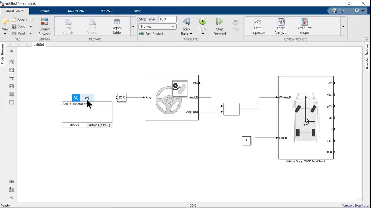This screenshot has height=208, width=371.
Task: Click the Vehicle Body 3DOF Dual Track label
Action: click(x=305, y=161)
